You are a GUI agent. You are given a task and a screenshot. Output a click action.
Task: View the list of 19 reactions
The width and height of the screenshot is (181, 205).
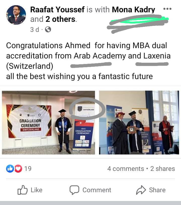(28, 169)
